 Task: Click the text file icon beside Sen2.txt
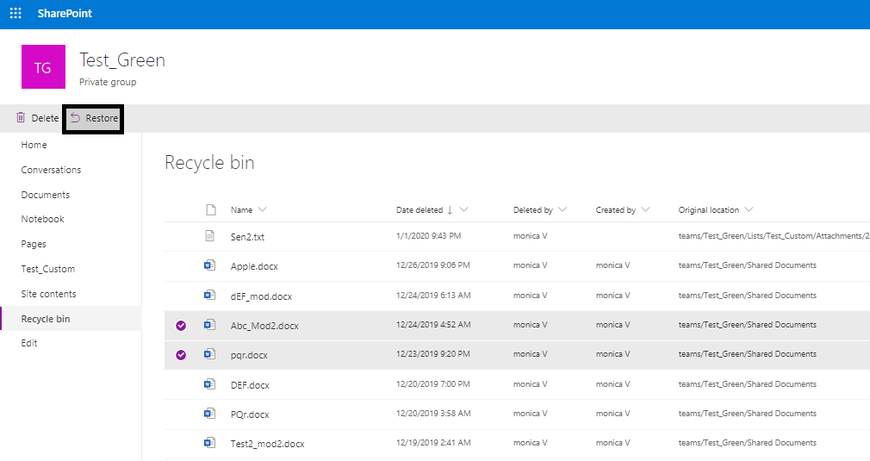[209, 236]
